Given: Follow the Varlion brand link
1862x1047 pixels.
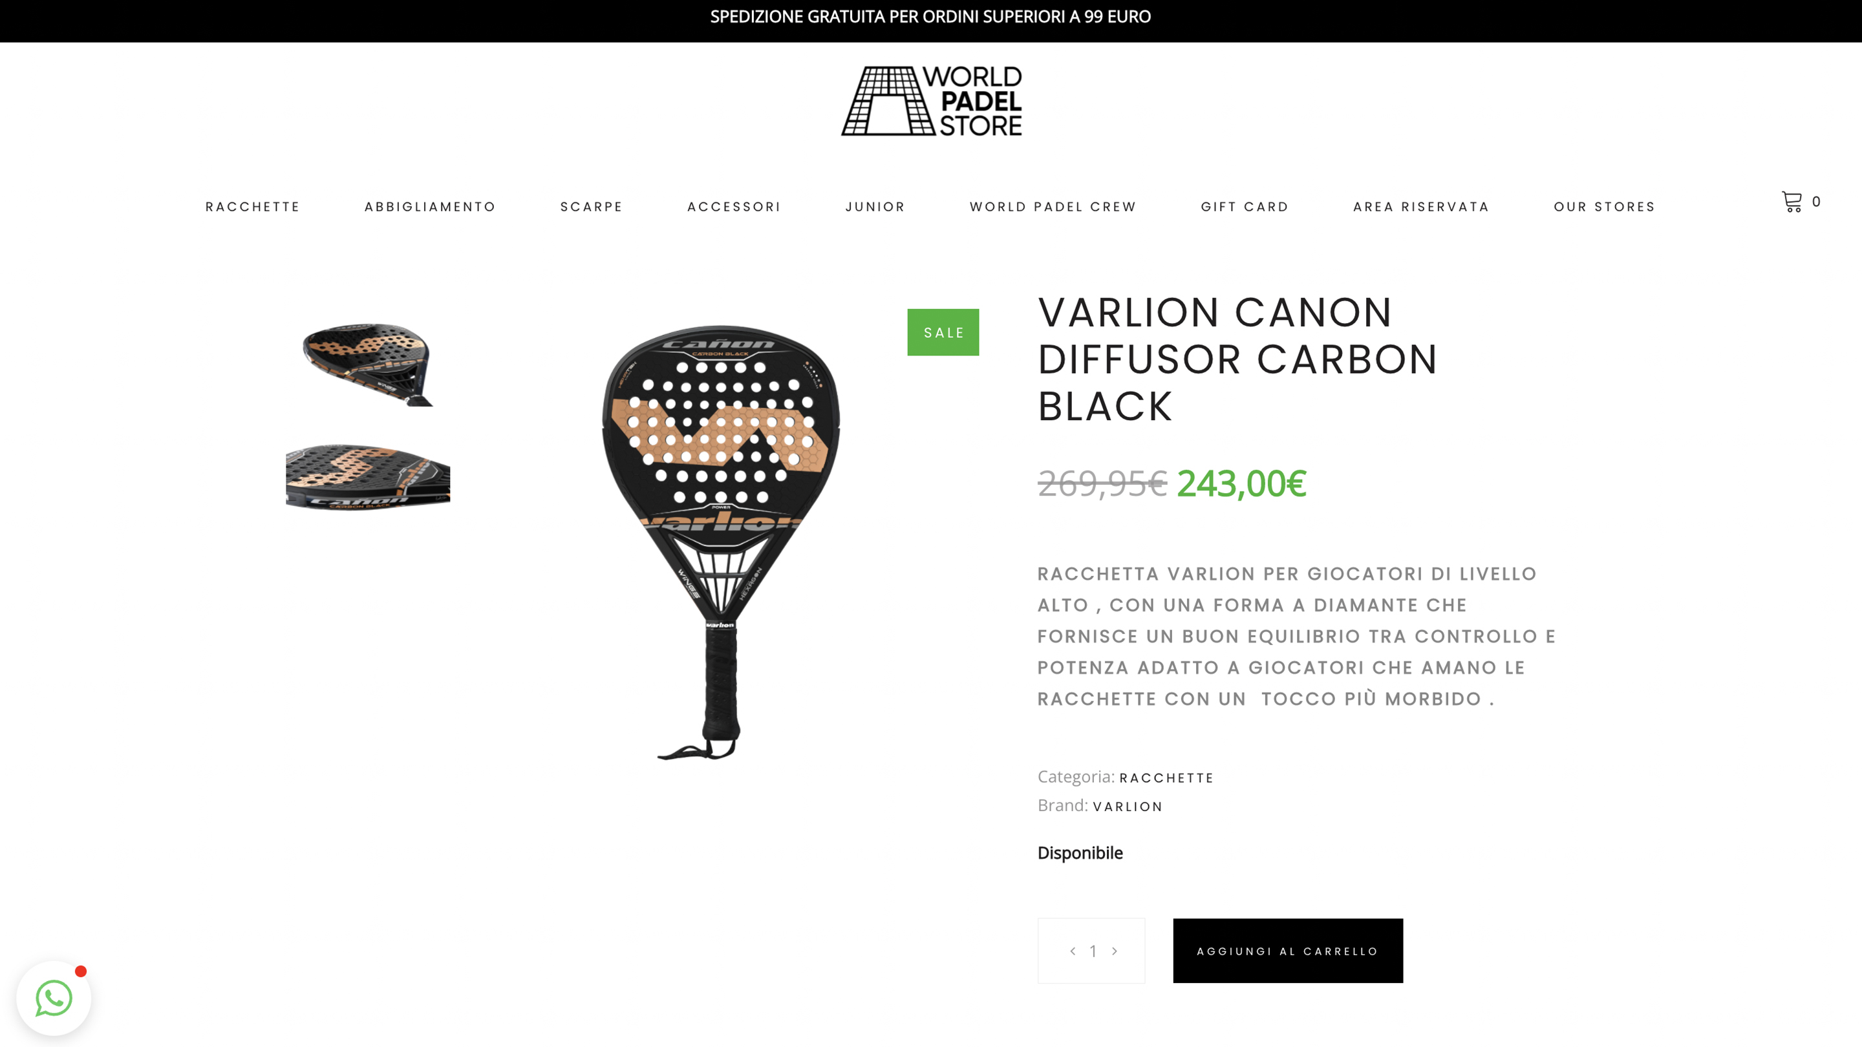Looking at the screenshot, I should [1127, 807].
